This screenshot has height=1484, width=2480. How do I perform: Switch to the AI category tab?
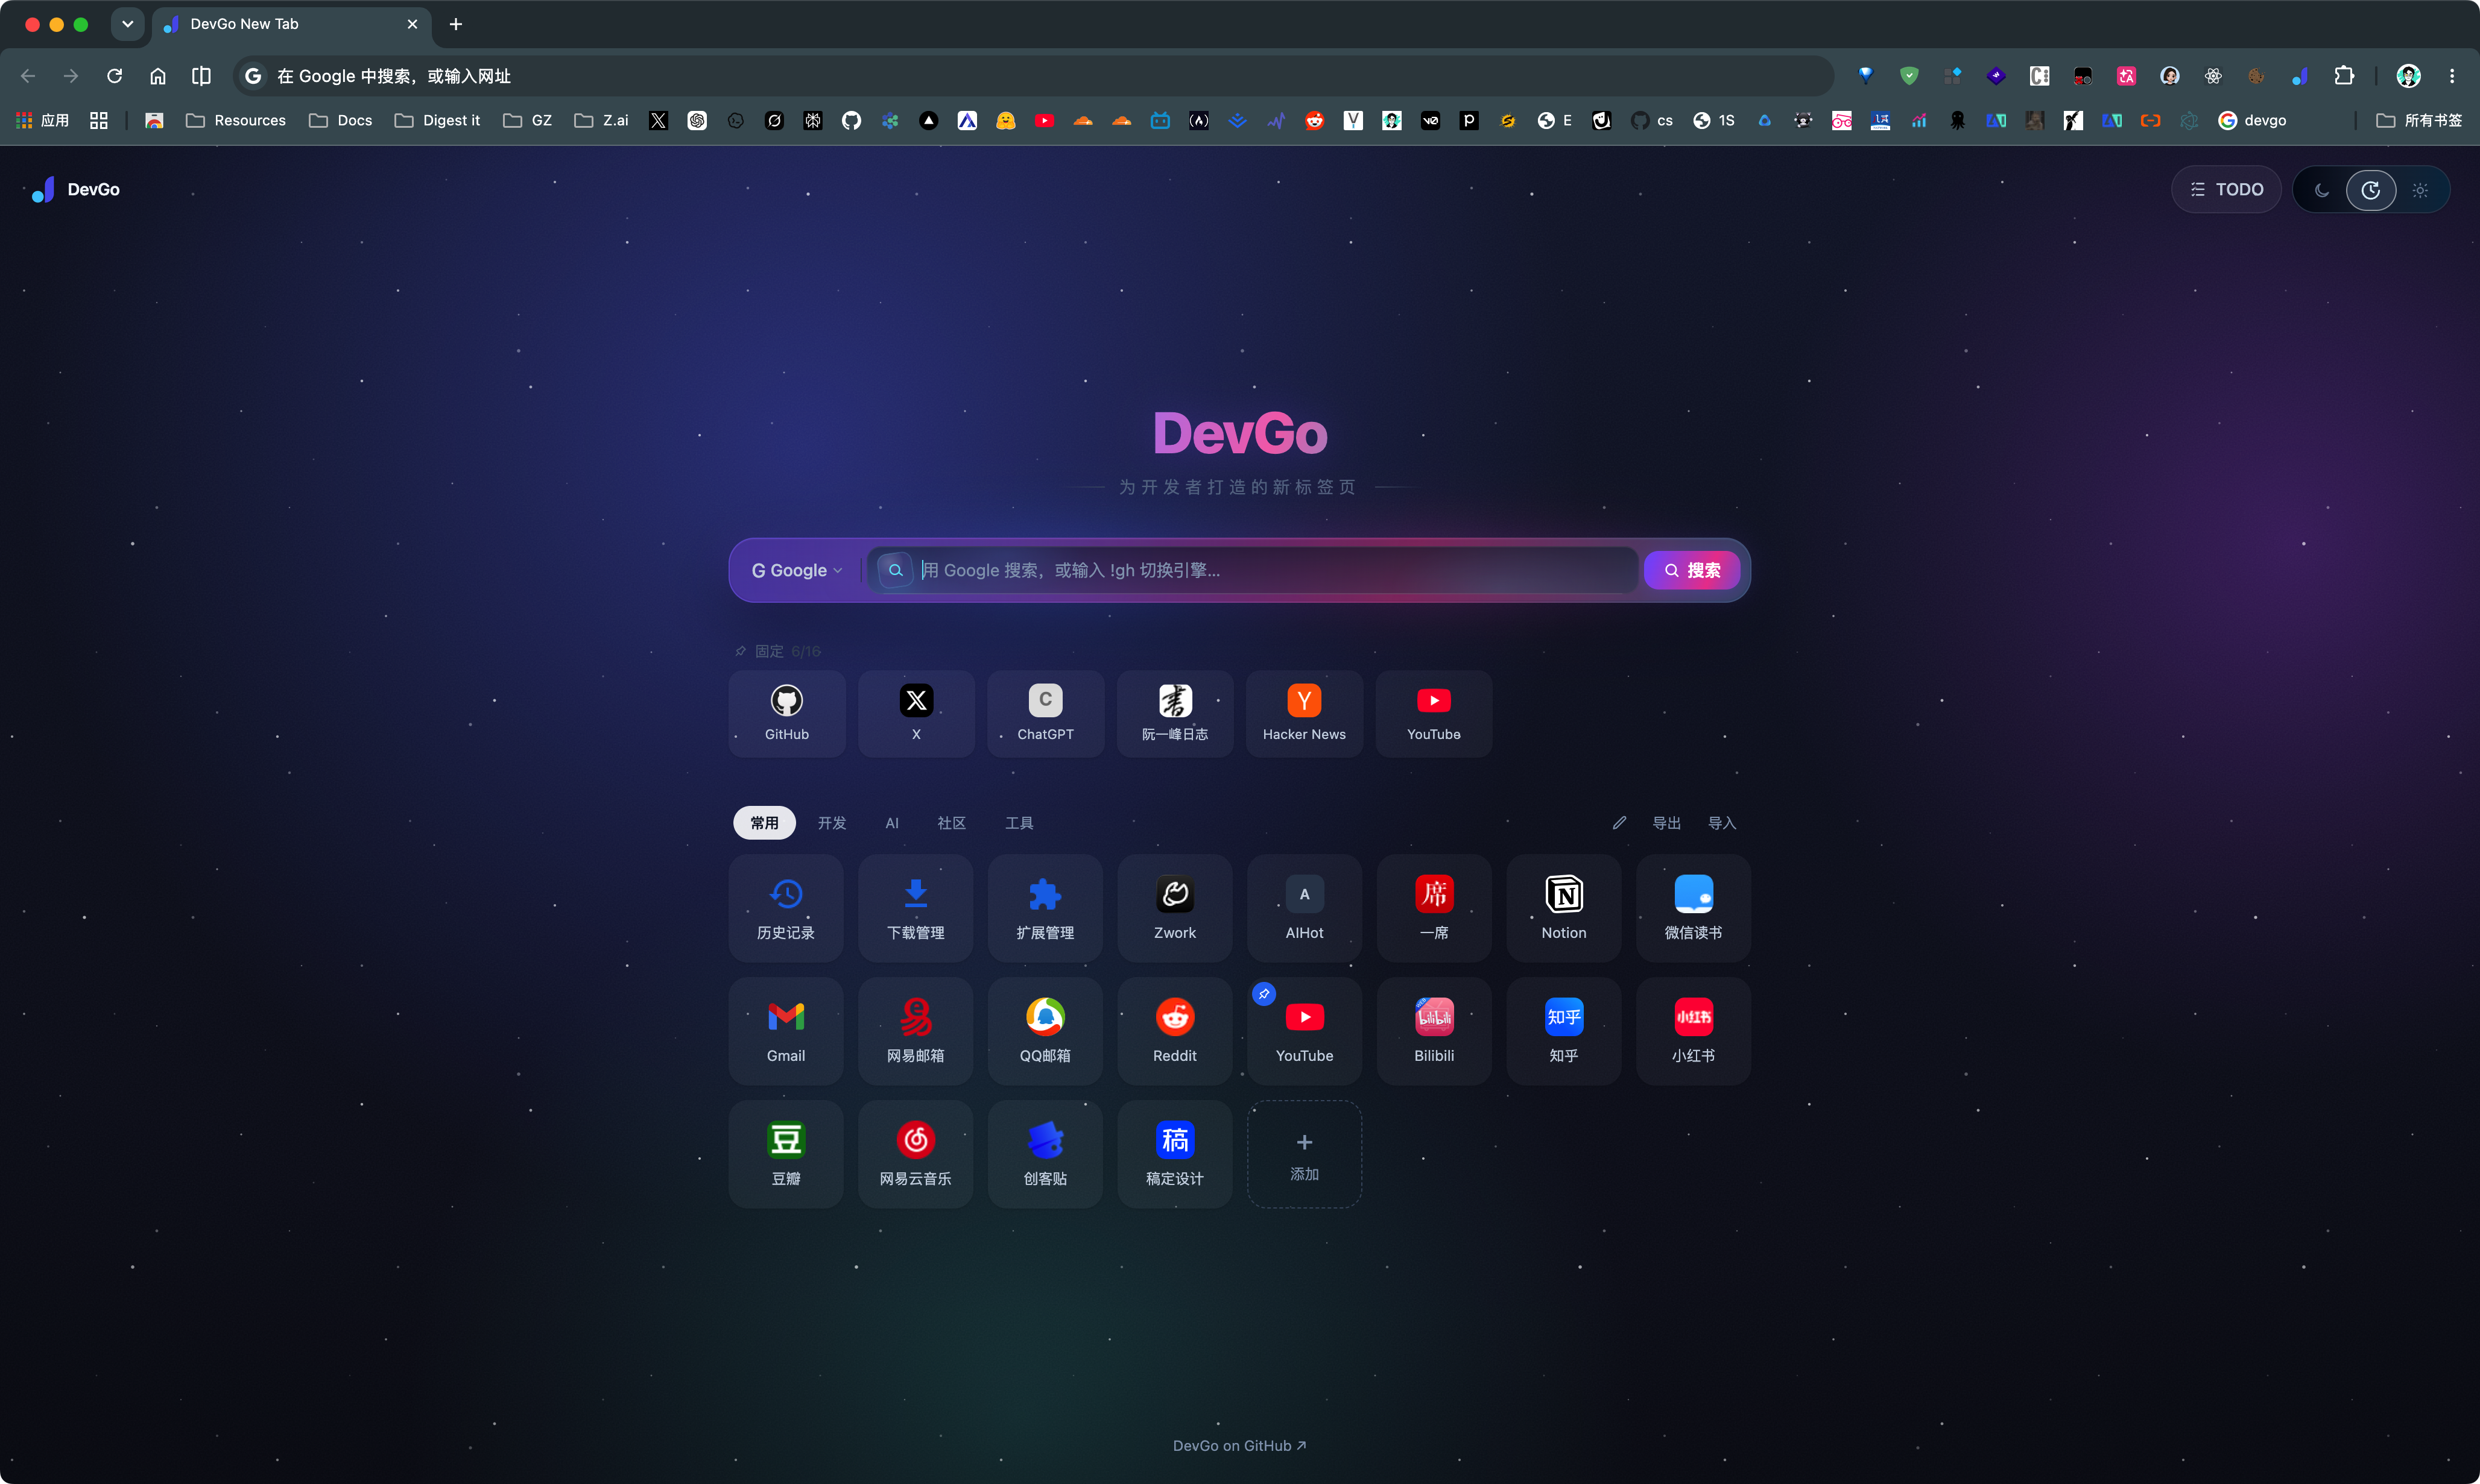pos(891,823)
